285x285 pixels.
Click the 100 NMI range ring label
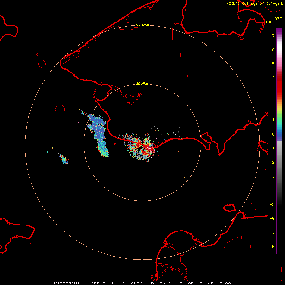click(x=142, y=25)
